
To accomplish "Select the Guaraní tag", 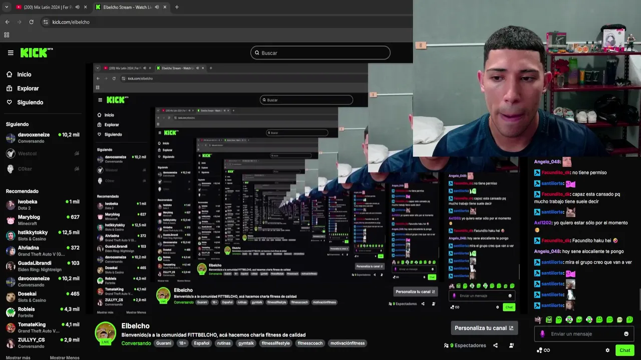I will click(164, 343).
